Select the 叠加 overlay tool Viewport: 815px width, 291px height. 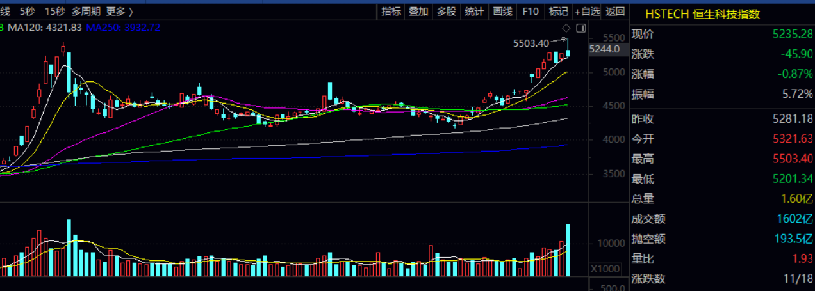click(x=418, y=11)
